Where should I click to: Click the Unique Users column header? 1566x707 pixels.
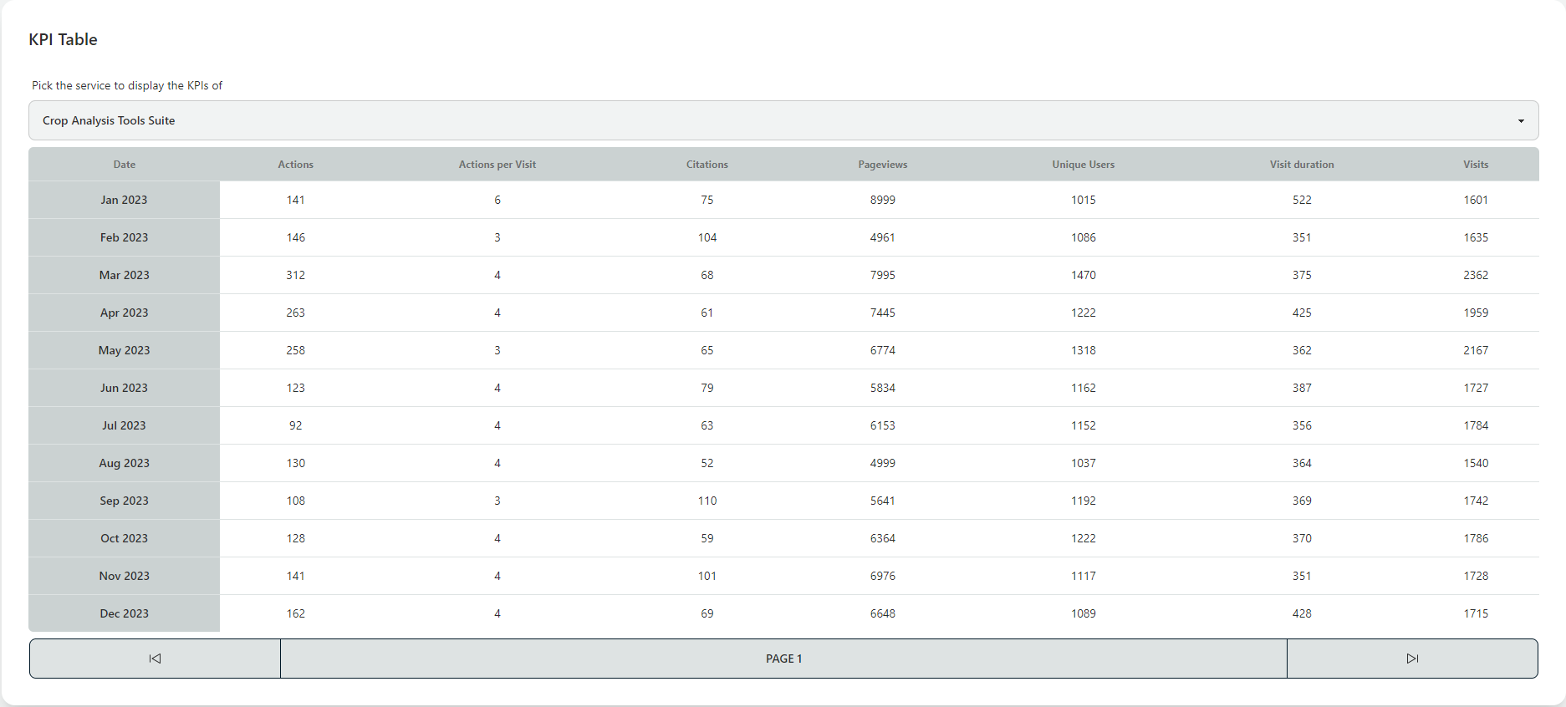pyautogui.click(x=1084, y=165)
